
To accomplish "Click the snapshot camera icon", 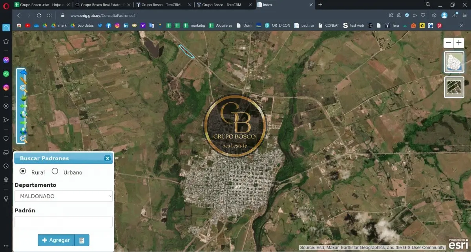I will coord(399,15).
